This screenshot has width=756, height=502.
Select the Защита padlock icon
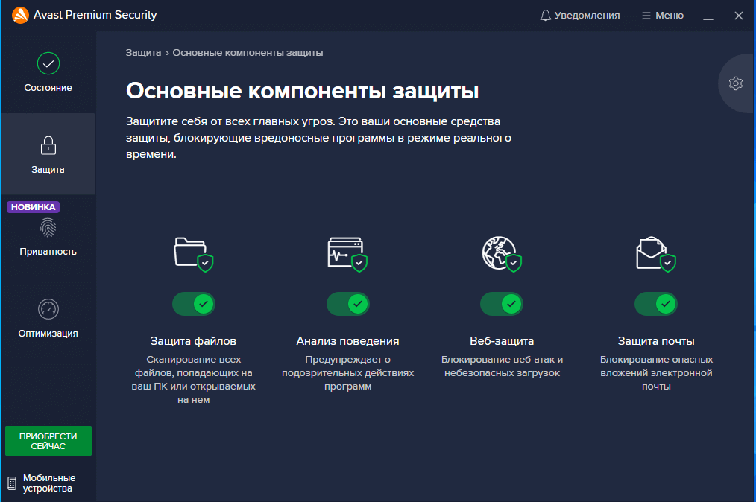(x=48, y=145)
